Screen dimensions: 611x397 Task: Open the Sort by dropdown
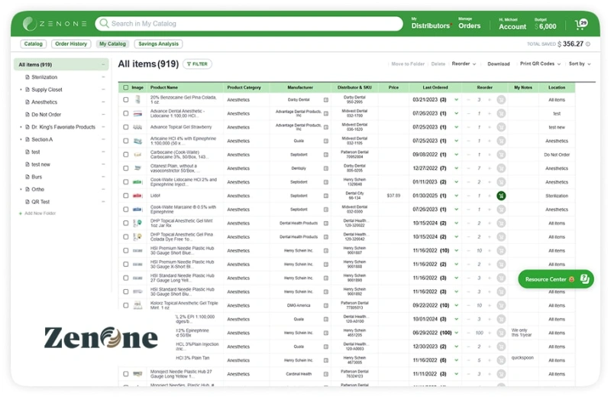point(580,64)
